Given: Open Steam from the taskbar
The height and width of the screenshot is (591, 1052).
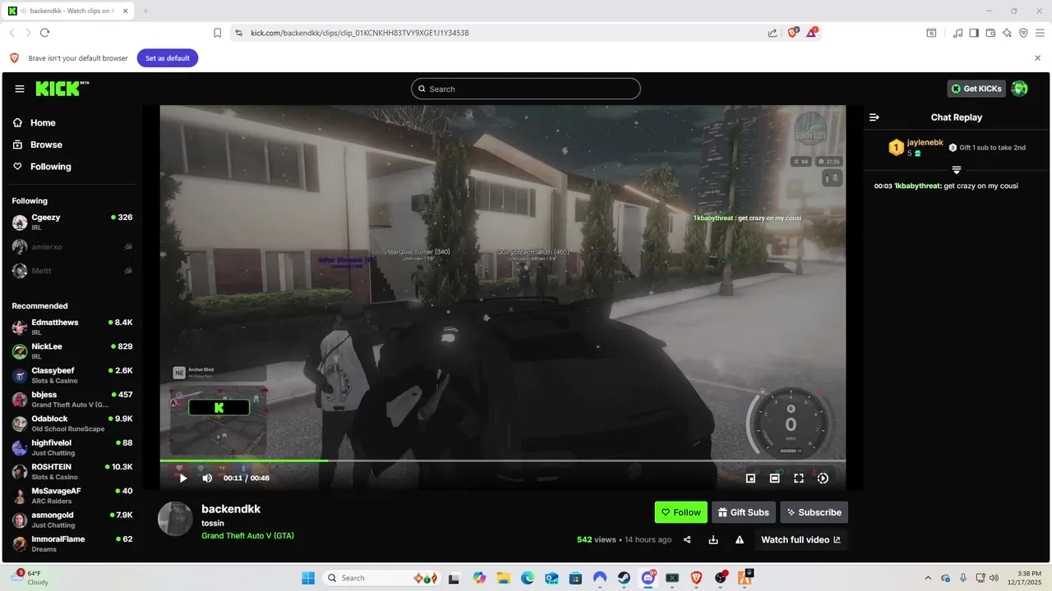Looking at the screenshot, I should [624, 578].
